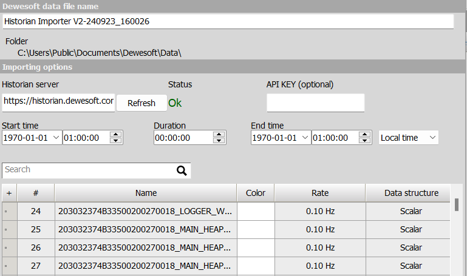
Task: Increase Start time with up arrow
Action: point(115,135)
